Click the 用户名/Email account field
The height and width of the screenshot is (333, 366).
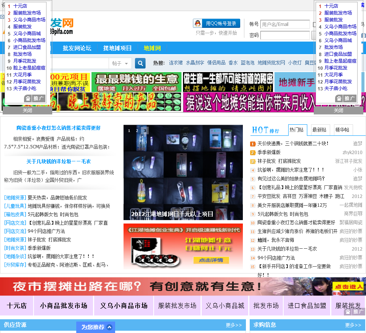click(285, 24)
